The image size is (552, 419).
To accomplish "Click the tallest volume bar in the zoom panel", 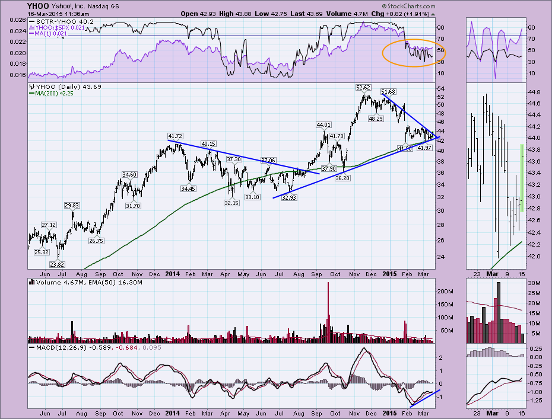I will click(x=498, y=312).
